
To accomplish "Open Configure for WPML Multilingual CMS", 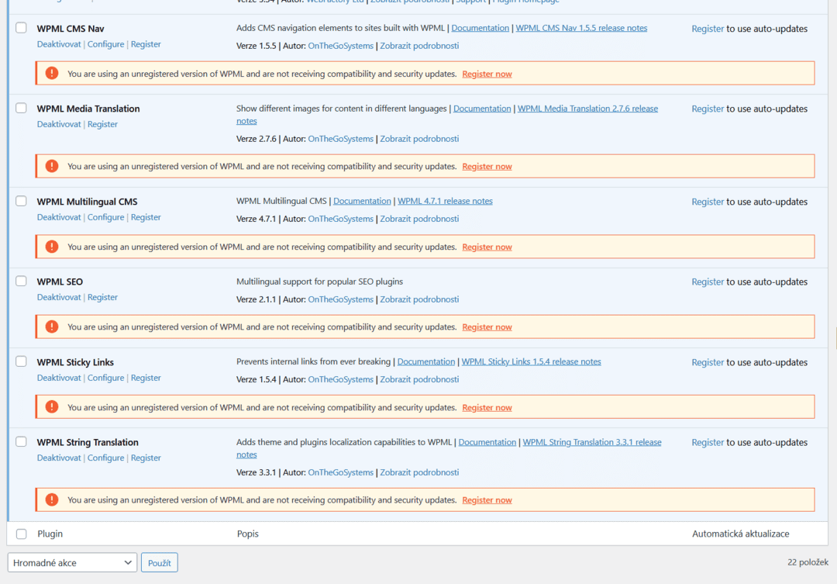I will click(105, 217).
